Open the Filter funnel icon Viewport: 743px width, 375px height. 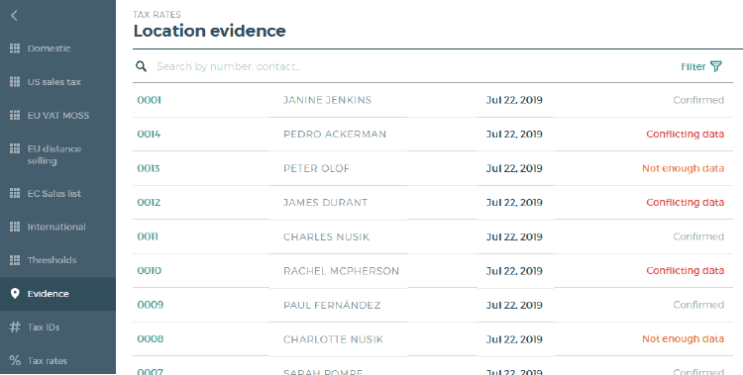pos(716,66)
